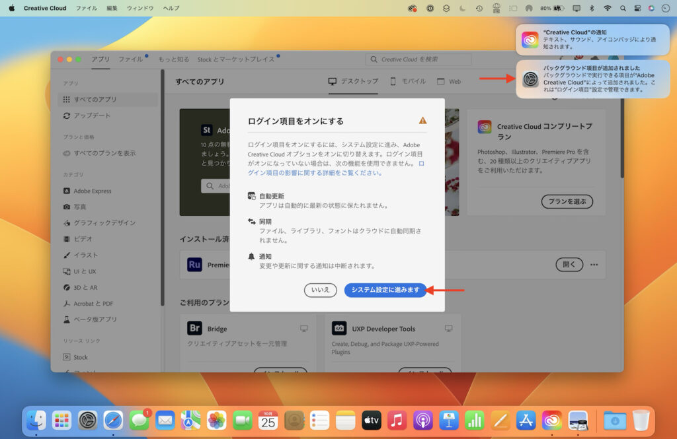The width and height of the screenshot is (677, 439).
Task: Open the Stock resource link
Action: [x=79, y=356]
